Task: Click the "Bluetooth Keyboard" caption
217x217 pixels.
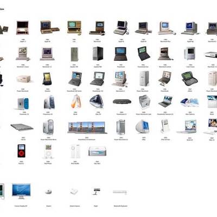Action: pyautogui.click(x=120, y=206)
